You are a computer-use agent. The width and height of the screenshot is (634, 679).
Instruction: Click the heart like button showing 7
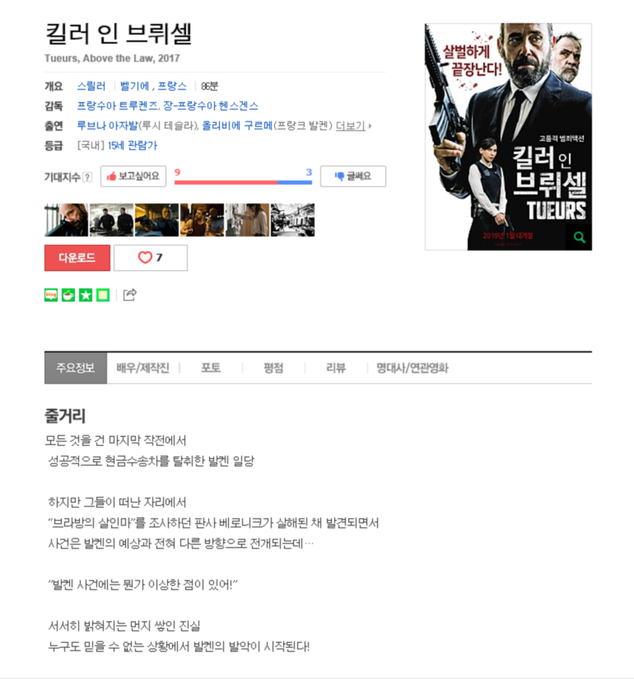(150, 257)
